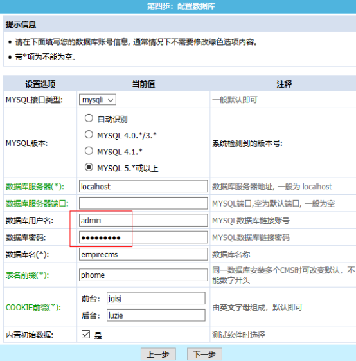Click the 提示信息 section heading
This screenshot has height=361, width=356.
point(21,24)
